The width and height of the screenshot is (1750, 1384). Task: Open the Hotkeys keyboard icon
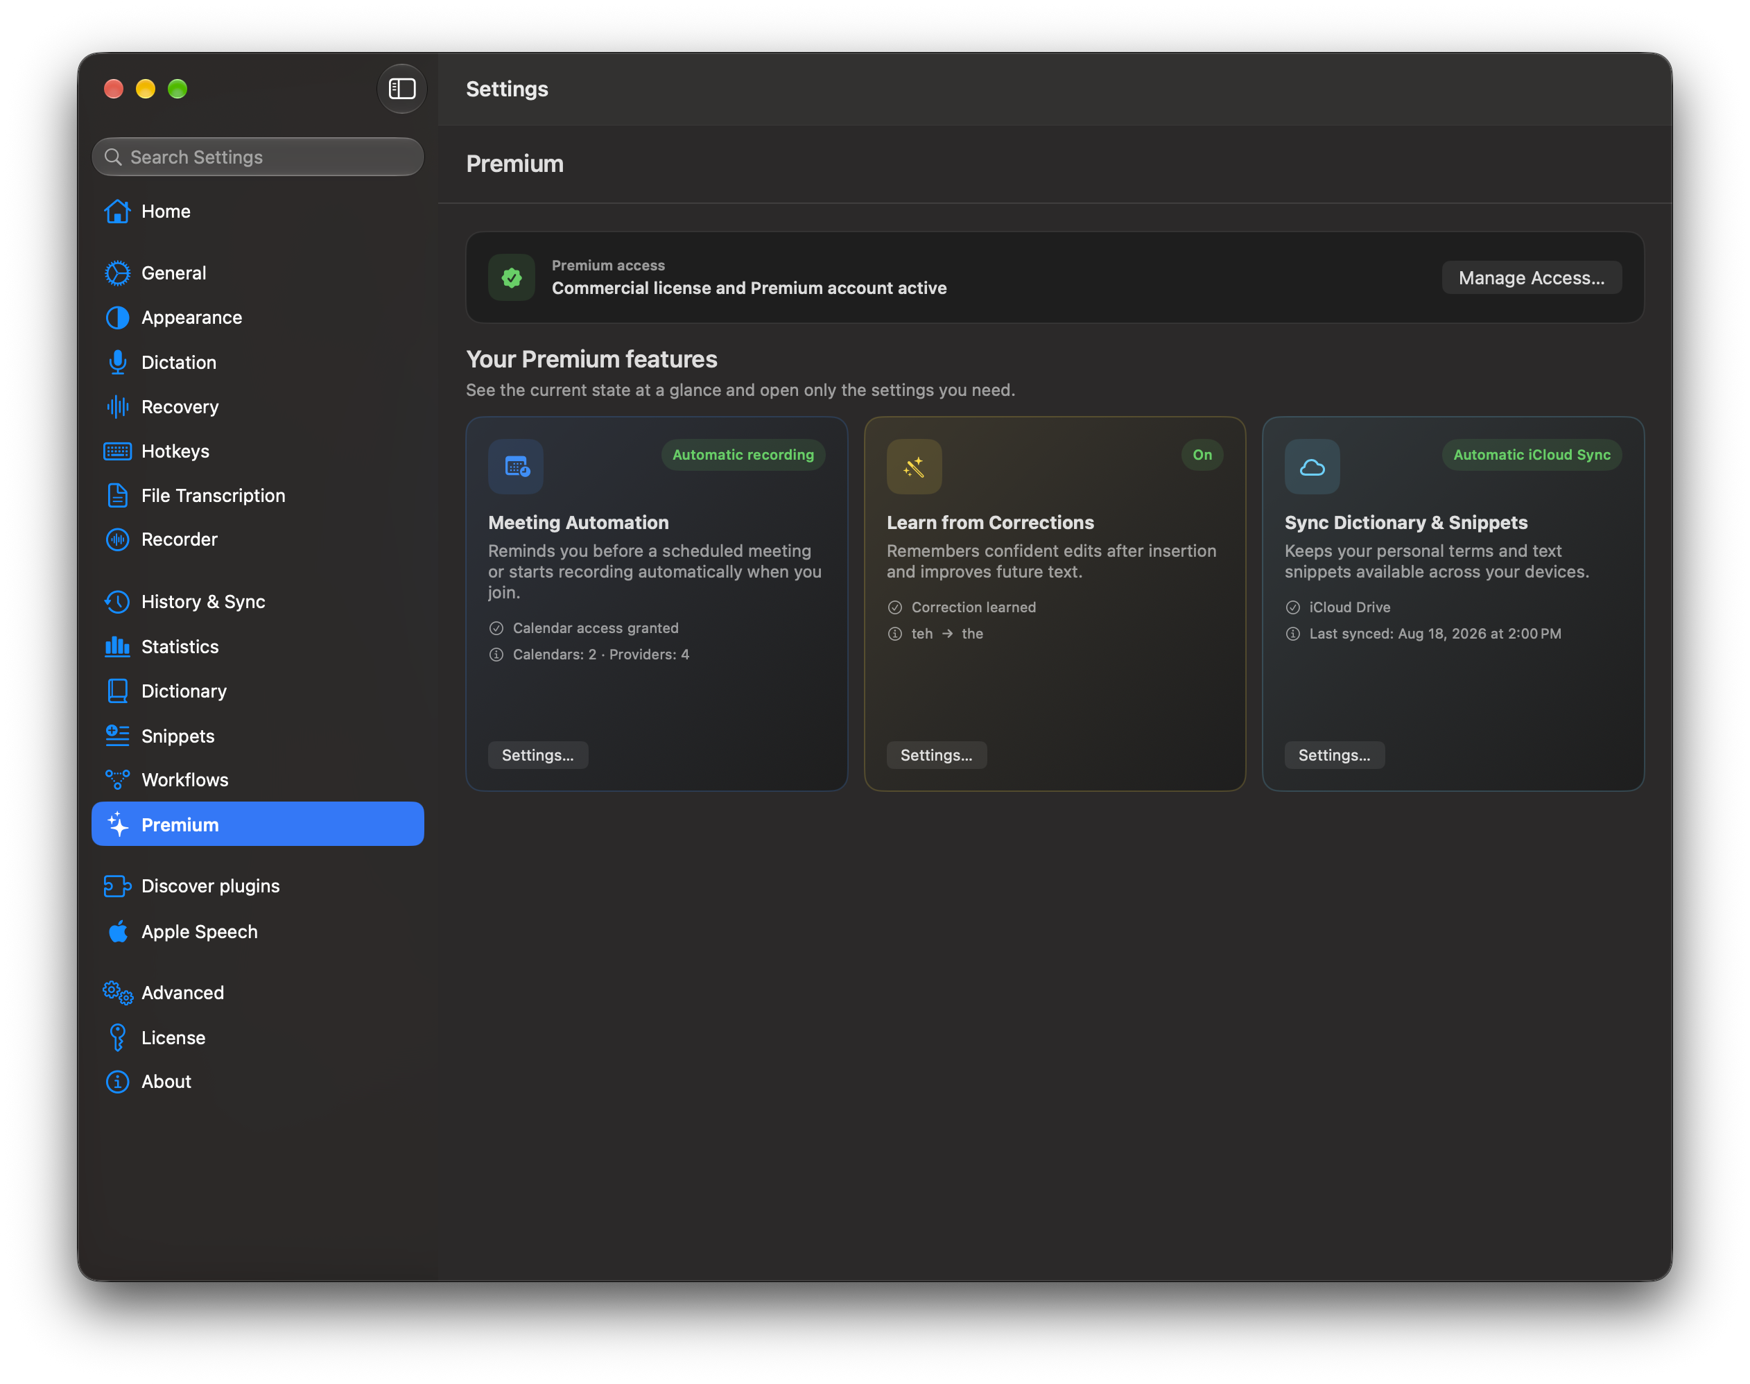pyautogui.click(x=117, y=451)
